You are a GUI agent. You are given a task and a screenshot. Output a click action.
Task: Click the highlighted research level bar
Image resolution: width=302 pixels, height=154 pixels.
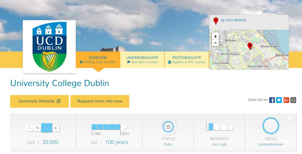tap(211, 127)
